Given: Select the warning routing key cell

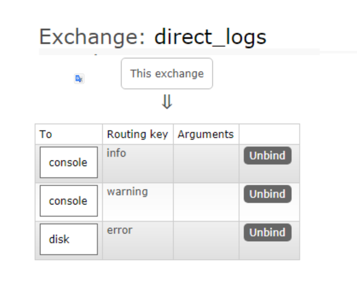Looking at the screenshot, I should (138, 202).
